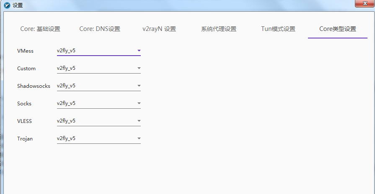Select the Core类型设置 tab
The height and width of the screenshot is (194, 375).
tap(337, 29)
